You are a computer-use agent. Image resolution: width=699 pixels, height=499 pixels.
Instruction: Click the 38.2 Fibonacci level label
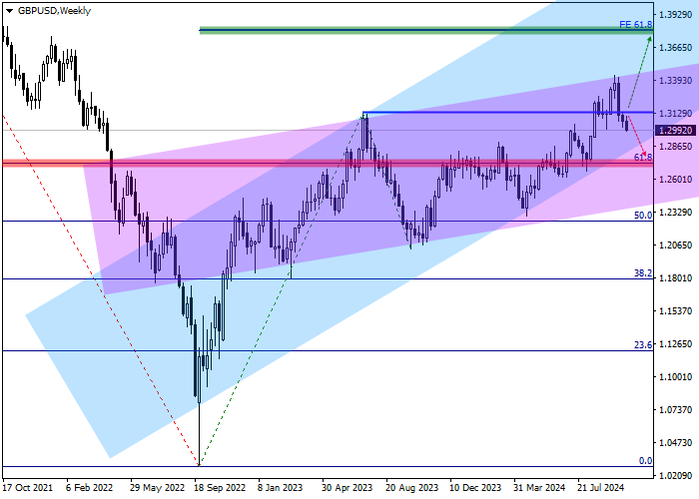coord(643,273)
